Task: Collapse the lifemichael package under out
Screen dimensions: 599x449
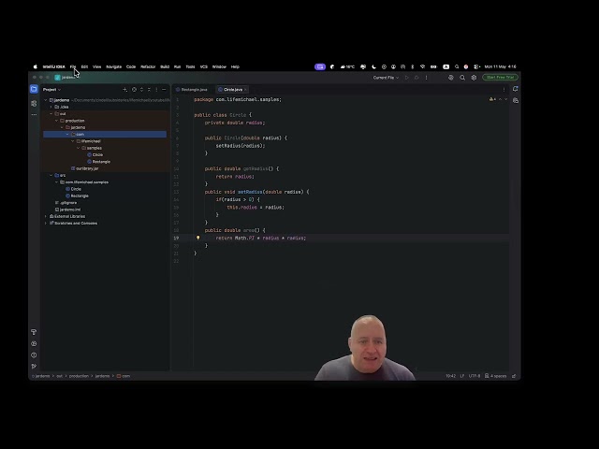Action: click(73, 141)
